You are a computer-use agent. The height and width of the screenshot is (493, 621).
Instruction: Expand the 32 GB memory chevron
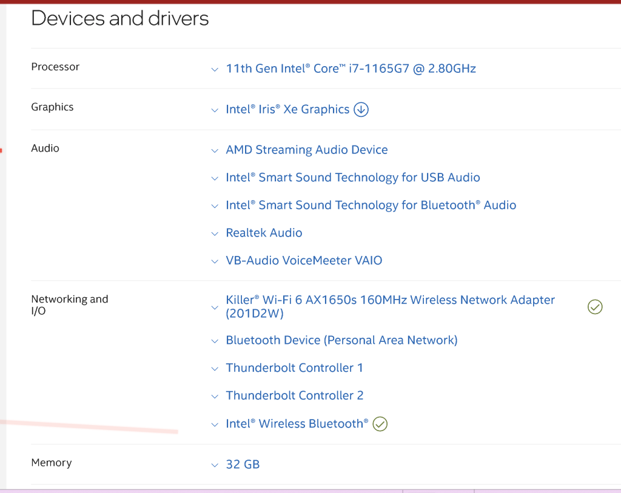[x=215, y=465]
